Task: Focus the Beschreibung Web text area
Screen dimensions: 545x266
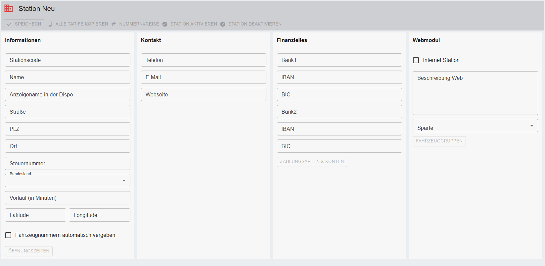Action: click(x=475, y=93)
